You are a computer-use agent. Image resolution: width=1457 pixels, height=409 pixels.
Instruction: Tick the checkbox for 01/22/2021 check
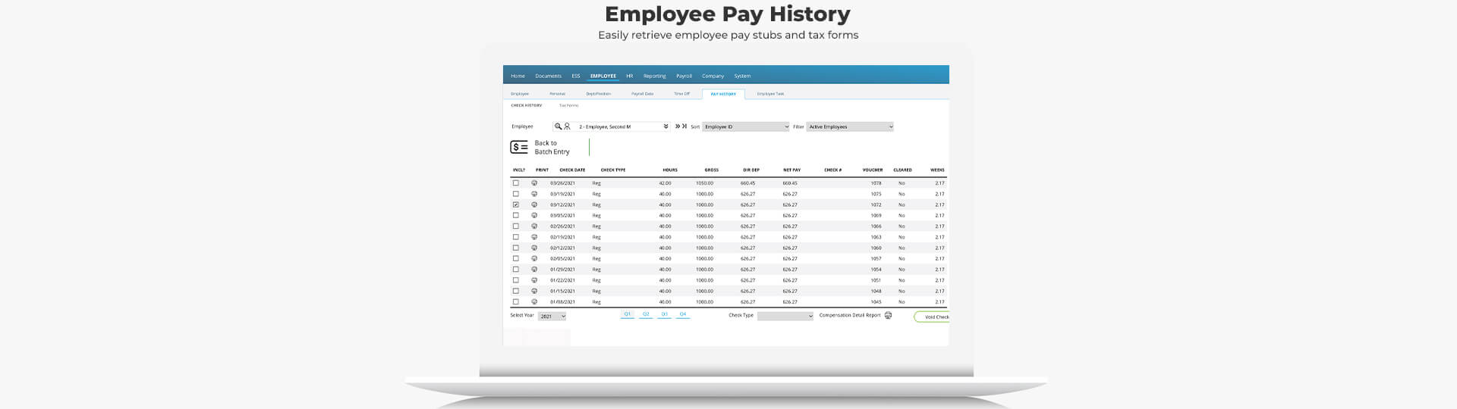point(516,280)
